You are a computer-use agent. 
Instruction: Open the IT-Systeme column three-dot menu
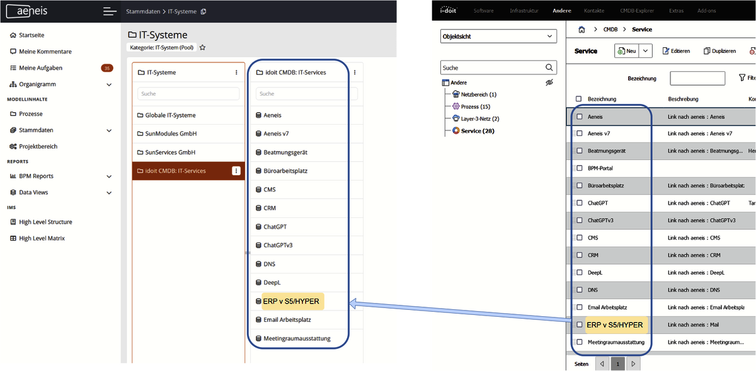(x=236, y=72)
